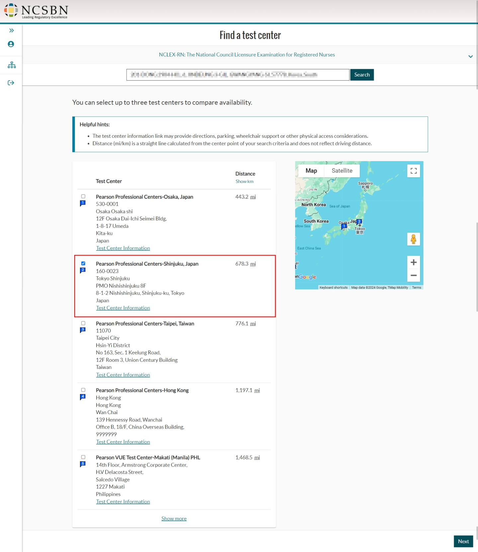Toggle fullscreen map view

point(414,171)
